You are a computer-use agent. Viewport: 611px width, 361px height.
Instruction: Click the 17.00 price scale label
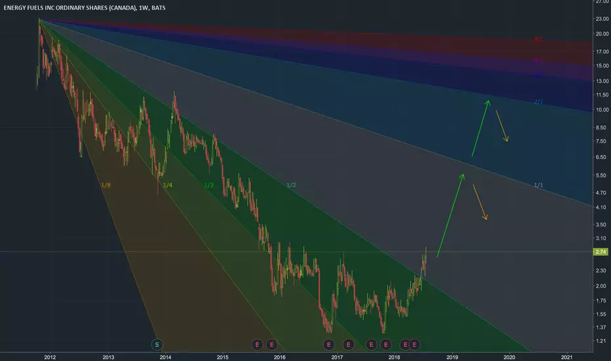[602, 51]
